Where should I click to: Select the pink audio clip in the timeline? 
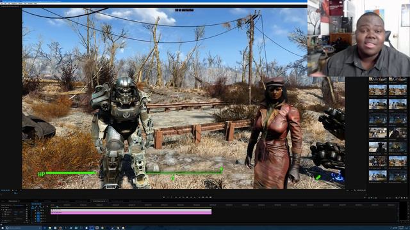(131, 213)
